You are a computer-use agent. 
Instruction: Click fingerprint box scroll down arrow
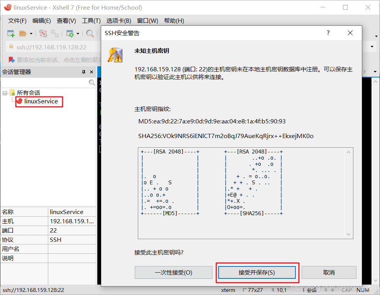tap(348, 234)
